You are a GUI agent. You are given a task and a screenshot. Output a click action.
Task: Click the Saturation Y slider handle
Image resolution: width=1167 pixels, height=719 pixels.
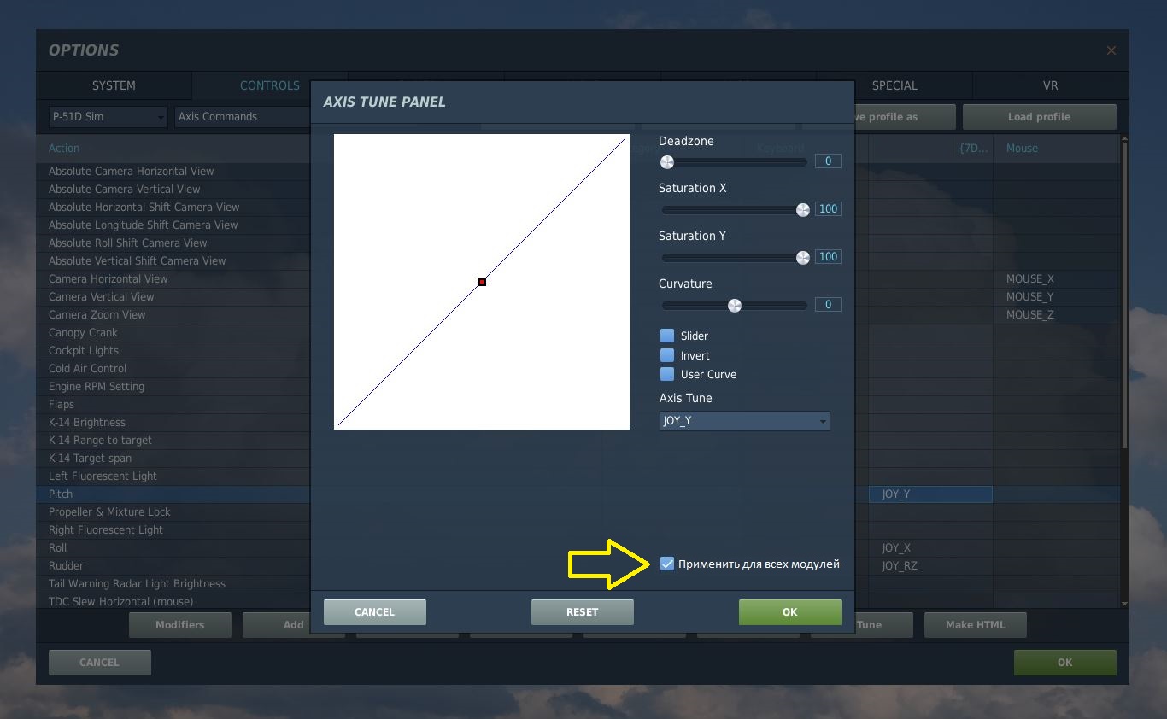tap(802, 257)
